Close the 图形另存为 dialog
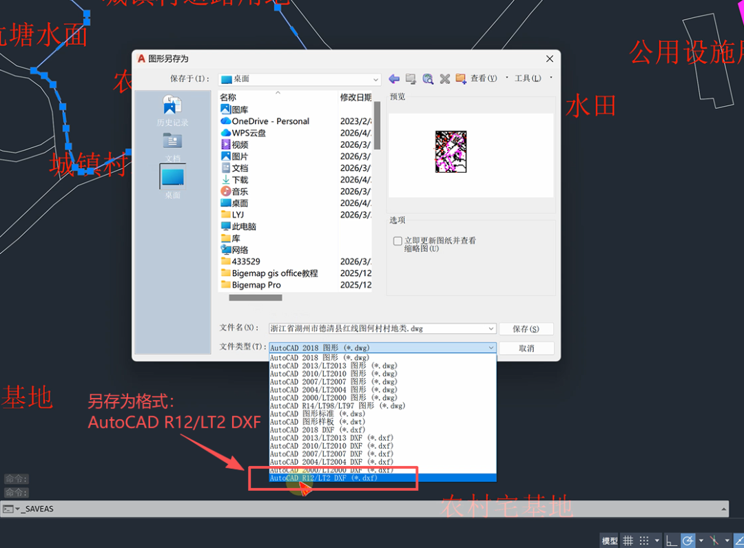 pos(550,59)
